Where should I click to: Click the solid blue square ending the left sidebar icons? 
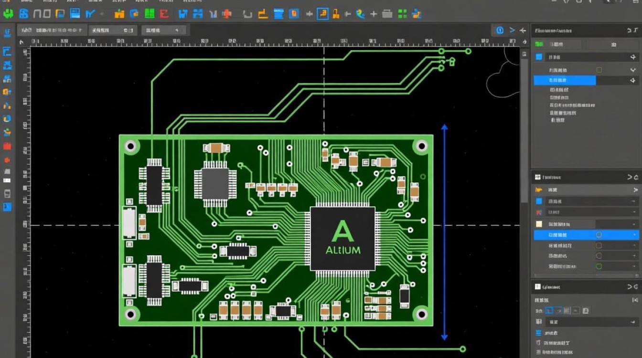pyautogui.click(x=7, y=207)
